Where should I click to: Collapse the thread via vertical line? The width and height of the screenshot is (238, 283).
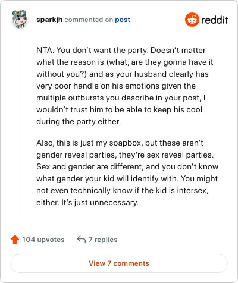(x=20, y=127)
